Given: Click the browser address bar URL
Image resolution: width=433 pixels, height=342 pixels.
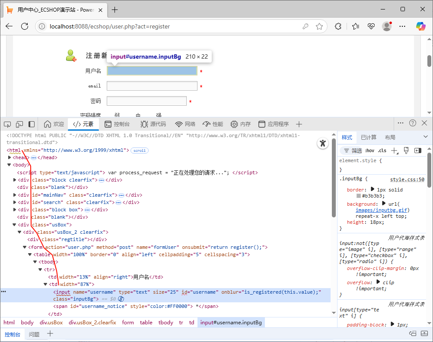Looking at the screenshot, I should 110,26.
